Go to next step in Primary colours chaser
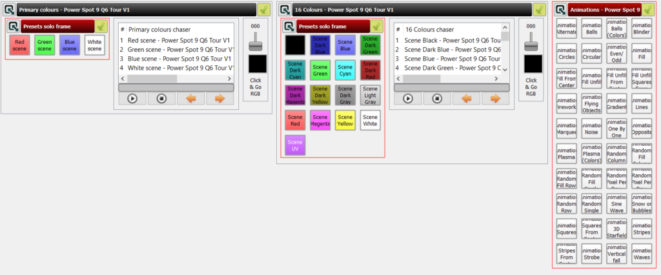The width and height of the screenshot is (661, 275). point(219,99)
